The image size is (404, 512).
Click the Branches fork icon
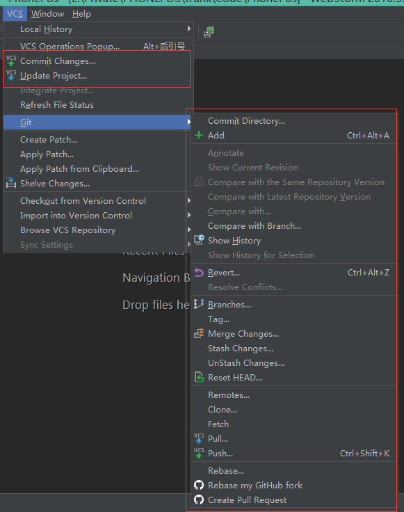[x=199, y=304]
